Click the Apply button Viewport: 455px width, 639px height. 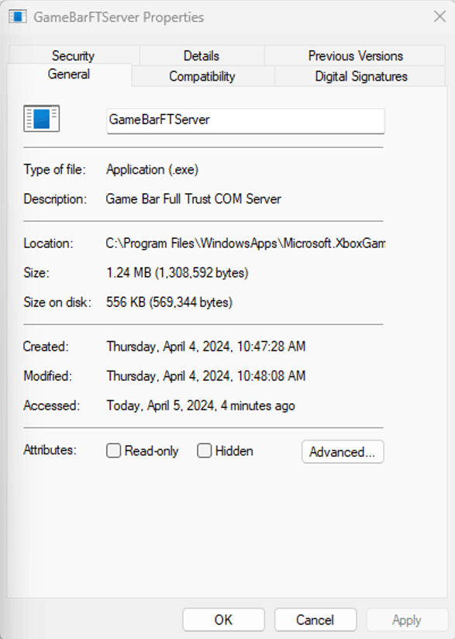407,620
